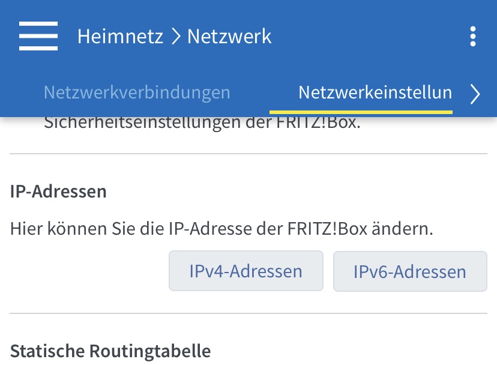The height and width of the screenshot is (365, 497).
Task: Click Netzwerk in the breadcrumb
Action: point(229,37)
